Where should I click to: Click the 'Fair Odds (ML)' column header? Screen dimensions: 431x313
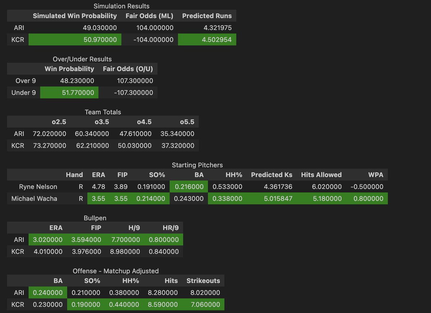pyautogui.click(x=149, y=16)
